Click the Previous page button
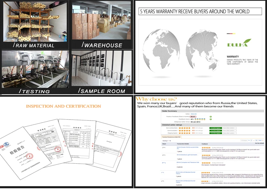 tap(244, 140)
